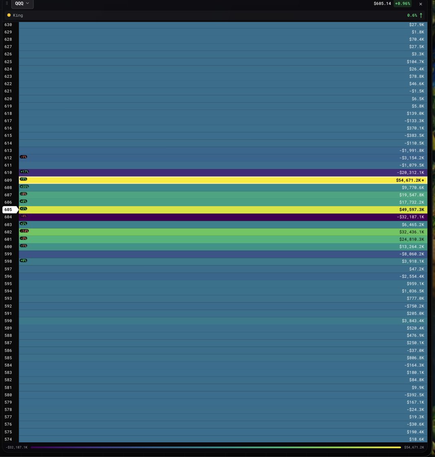435x457 pixels.
Task: Select the $32,436.1K value at strike 602
Action: 412,232
